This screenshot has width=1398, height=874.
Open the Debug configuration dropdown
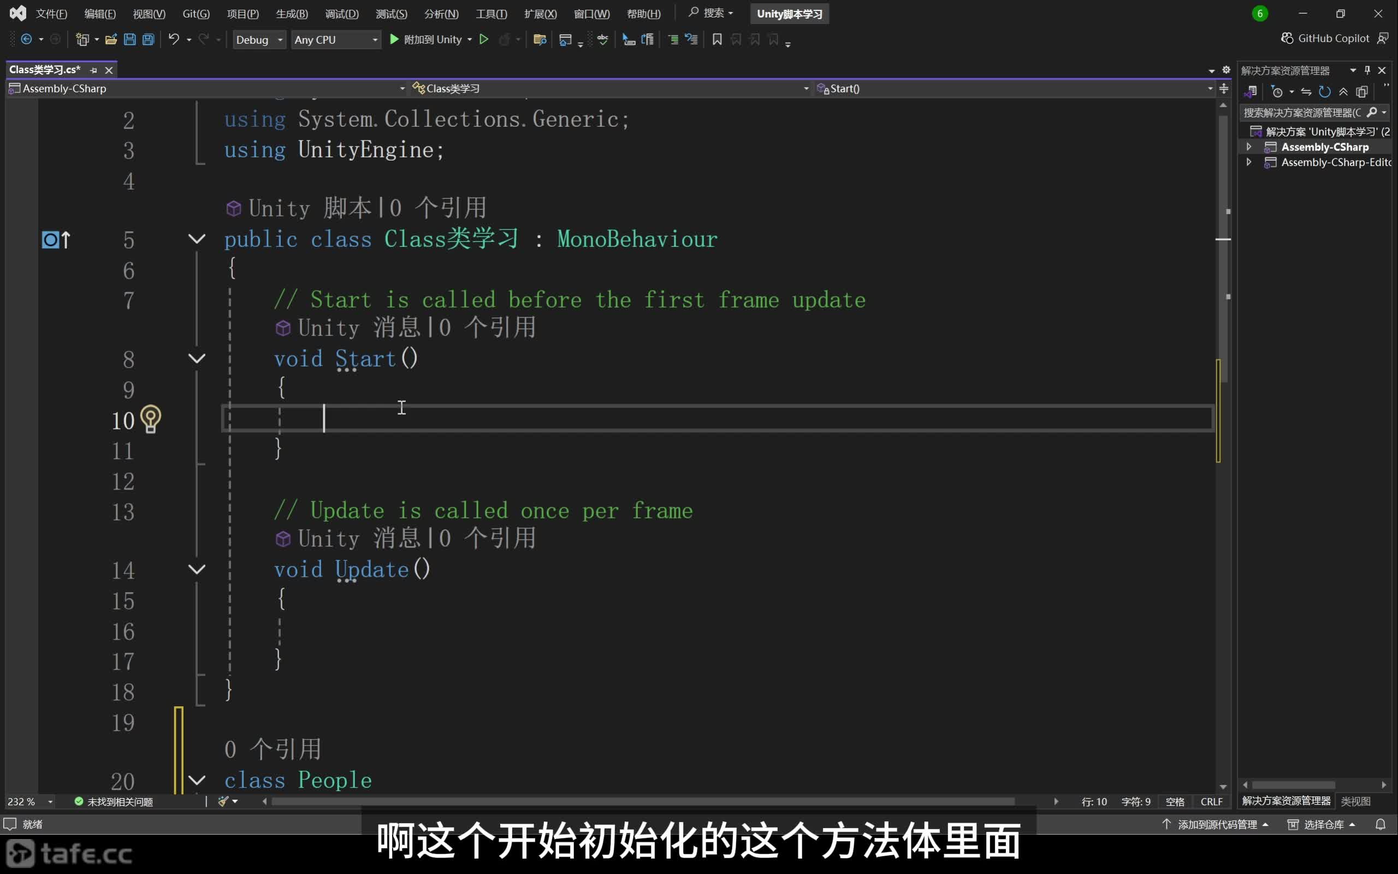[x=259, y=39]
